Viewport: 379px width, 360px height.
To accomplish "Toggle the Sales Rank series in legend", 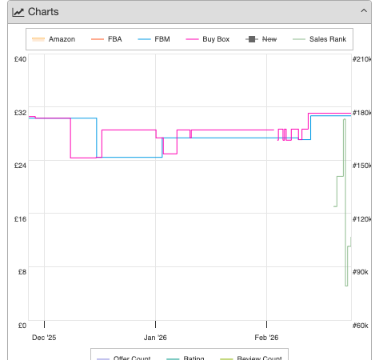I will pyautogui.click(x=319, y=39).
